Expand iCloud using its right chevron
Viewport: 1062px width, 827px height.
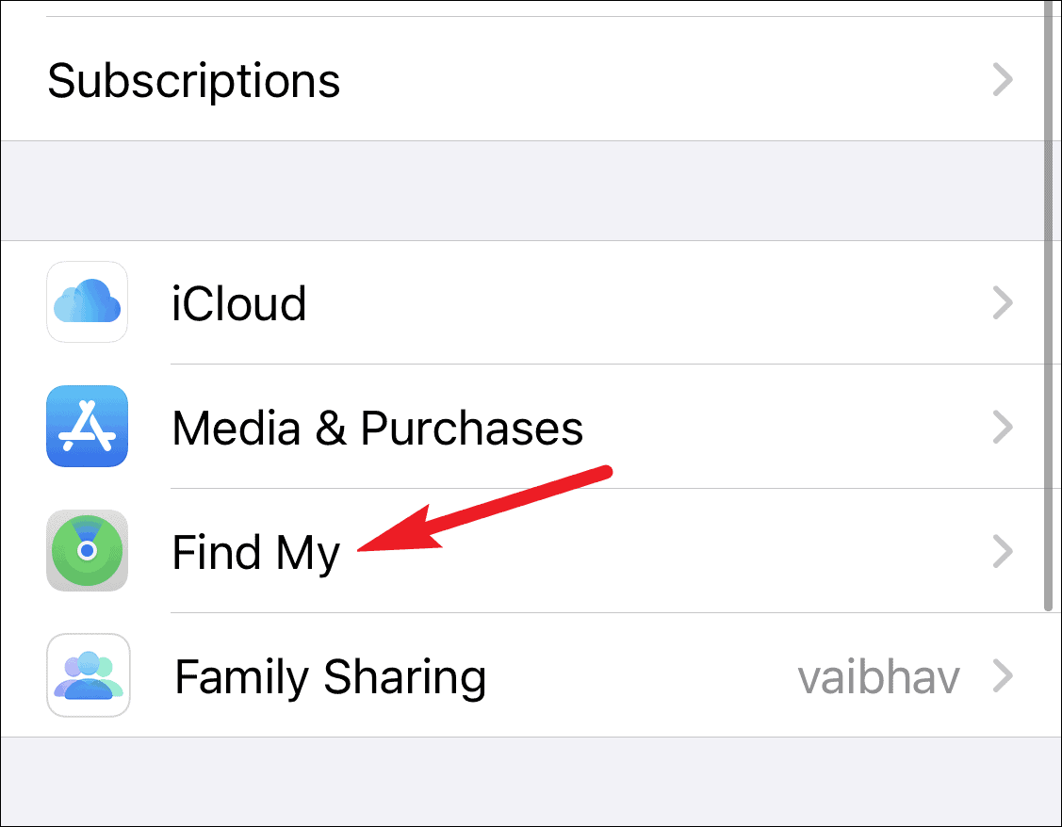pyautogui.click(x=1003, y=302)
